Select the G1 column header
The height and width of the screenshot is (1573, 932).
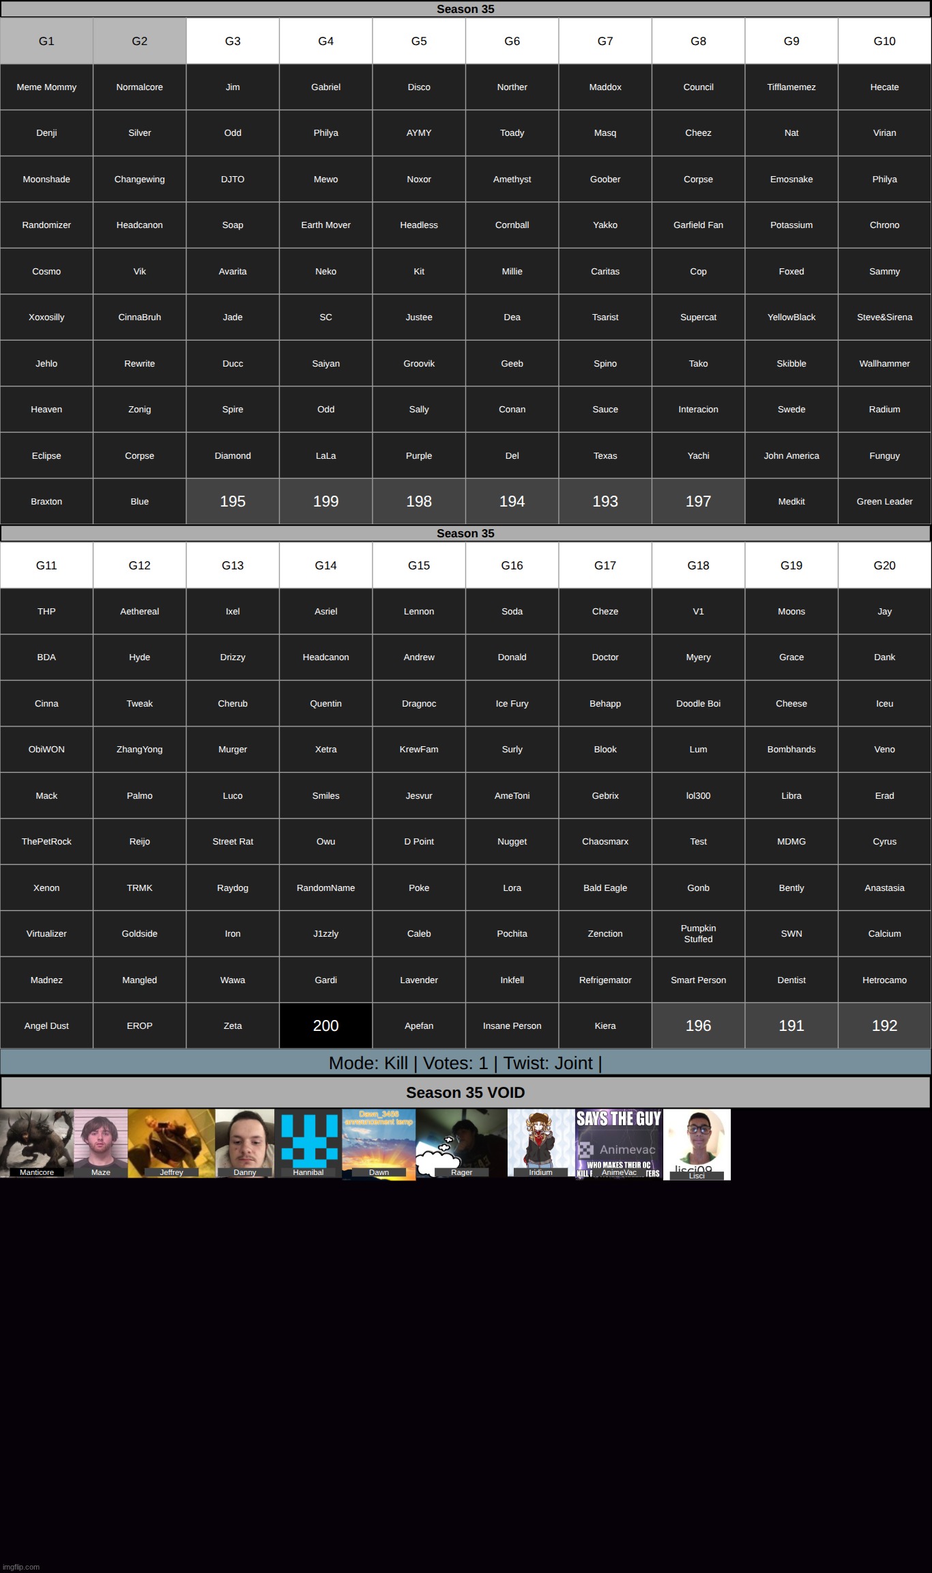46,41
